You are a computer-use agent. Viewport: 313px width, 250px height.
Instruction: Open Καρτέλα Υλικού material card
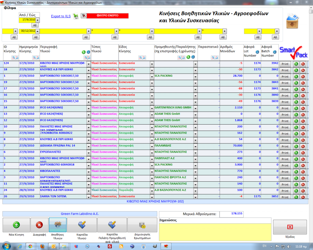click(82, 225)
